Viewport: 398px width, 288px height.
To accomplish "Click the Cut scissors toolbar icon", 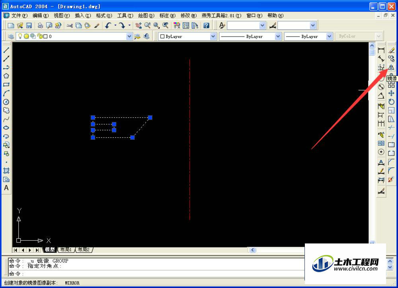I will coord(70,25).
